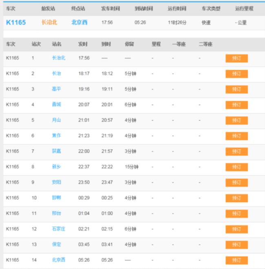265x269 pixels.
Task: Click the 里程 column header
Action: click(x=156, y=44)
